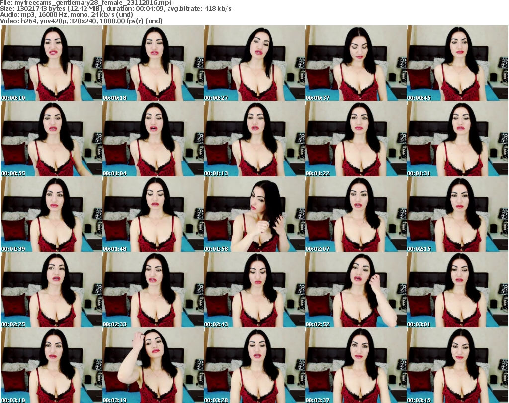Select the thumbnail stamped 00:00:27
509x403 pixels.
pyautogui.click(x=254, y=63)
